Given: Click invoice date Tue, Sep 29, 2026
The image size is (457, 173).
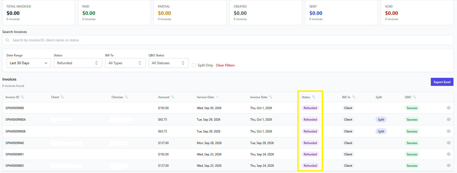Looking at the screenshot, I should (x=262, y=143).
